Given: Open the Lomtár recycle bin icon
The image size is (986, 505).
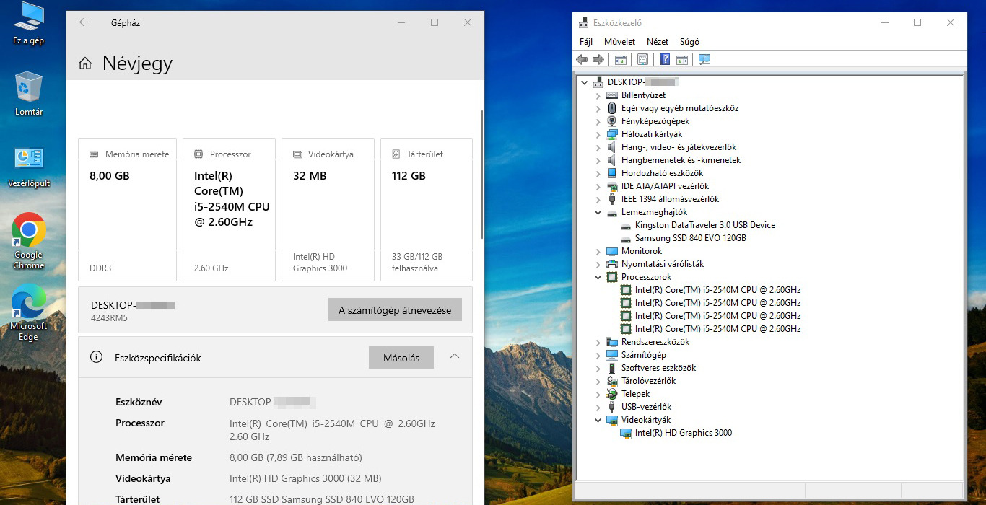Looking at the screenshot, I should click(28, 94).
